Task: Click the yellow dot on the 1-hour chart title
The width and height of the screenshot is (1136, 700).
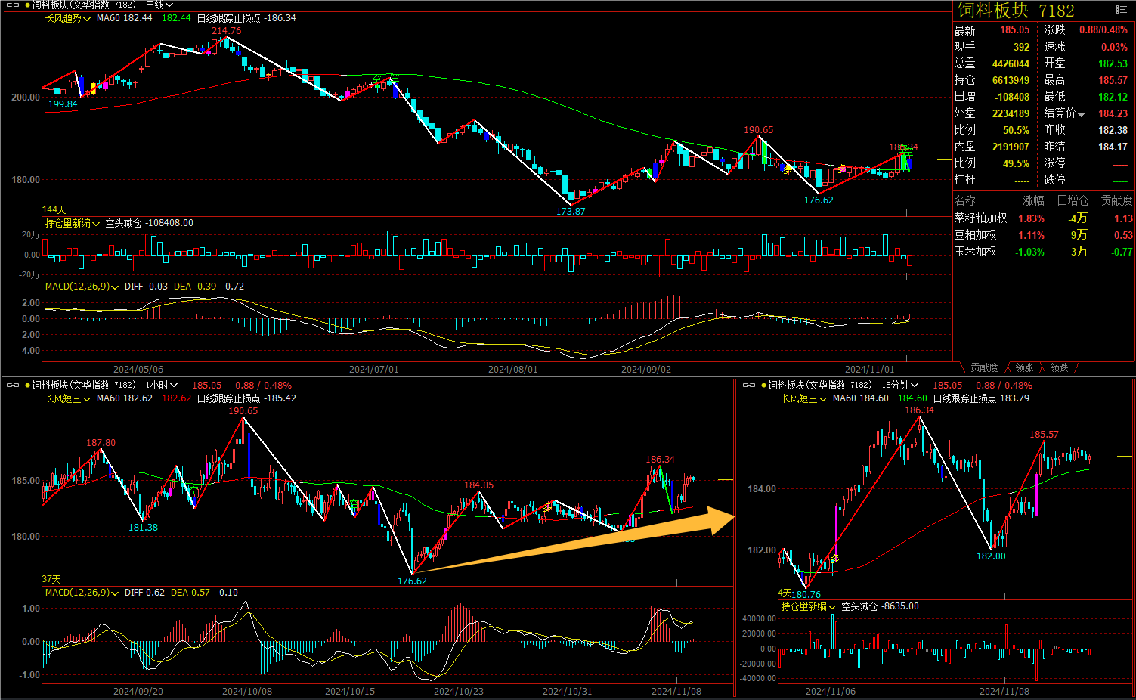Action: 28,386
